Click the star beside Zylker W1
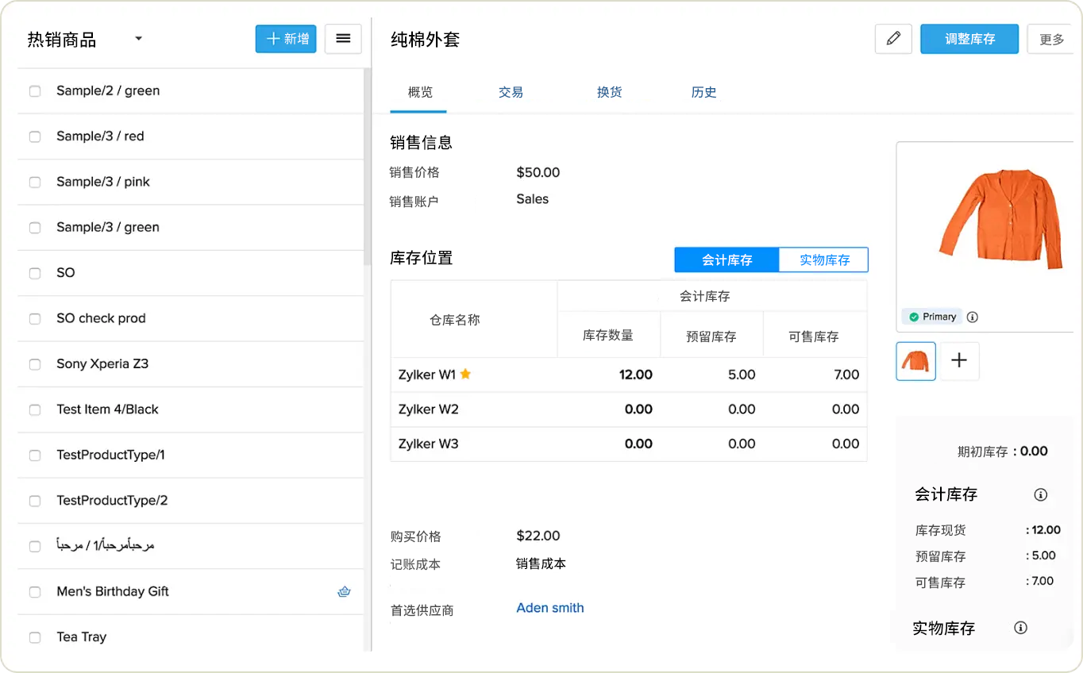1083x673 pixels. [465, 374]
